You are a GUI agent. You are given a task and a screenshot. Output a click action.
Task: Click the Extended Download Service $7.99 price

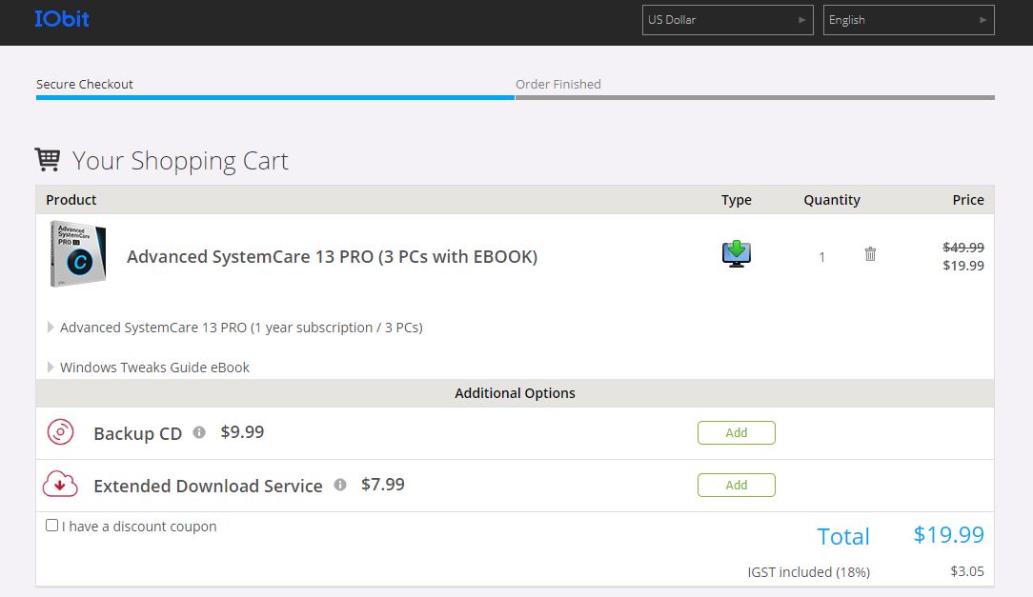click(383, 485)
